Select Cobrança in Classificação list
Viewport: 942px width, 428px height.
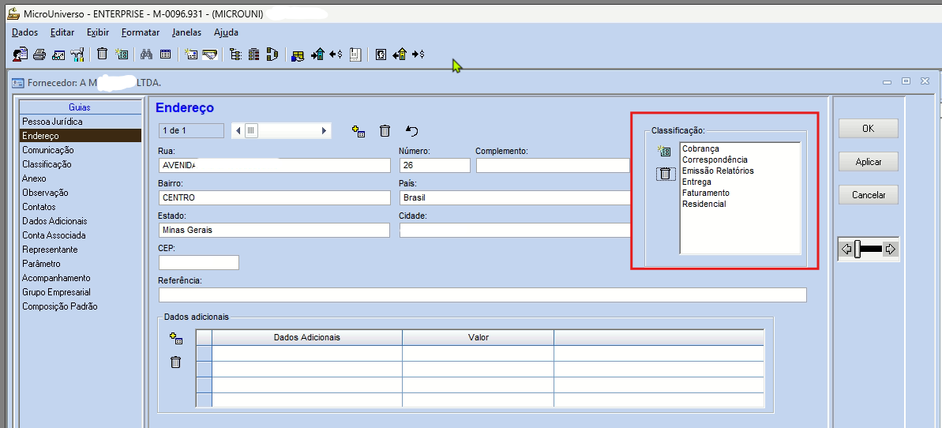(700, 148)
